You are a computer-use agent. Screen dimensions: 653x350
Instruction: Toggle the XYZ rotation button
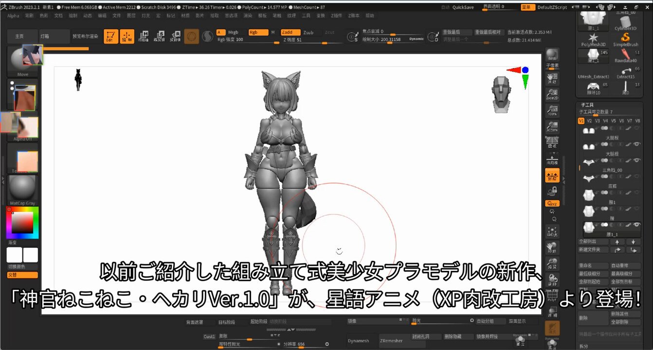point(552,204)
